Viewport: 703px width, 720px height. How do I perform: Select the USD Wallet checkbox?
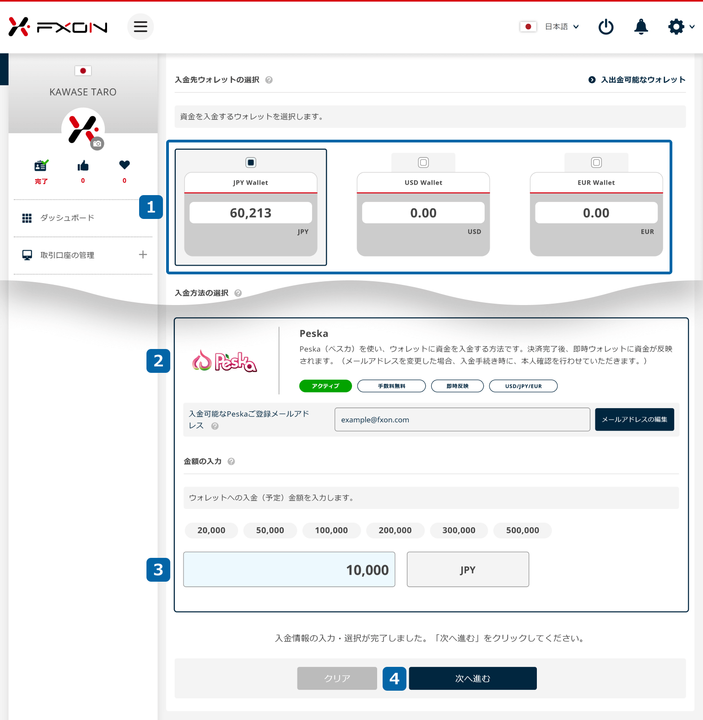click(423, 163)
